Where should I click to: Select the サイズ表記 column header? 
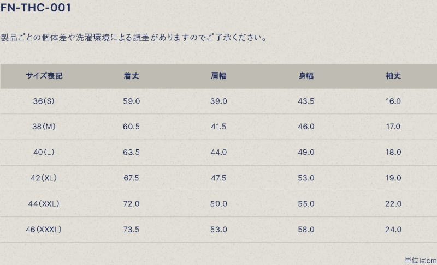click(44, 76)
